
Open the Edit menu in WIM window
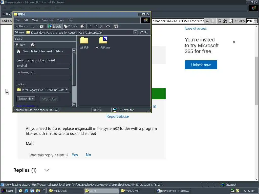click(x=26, y=20)
